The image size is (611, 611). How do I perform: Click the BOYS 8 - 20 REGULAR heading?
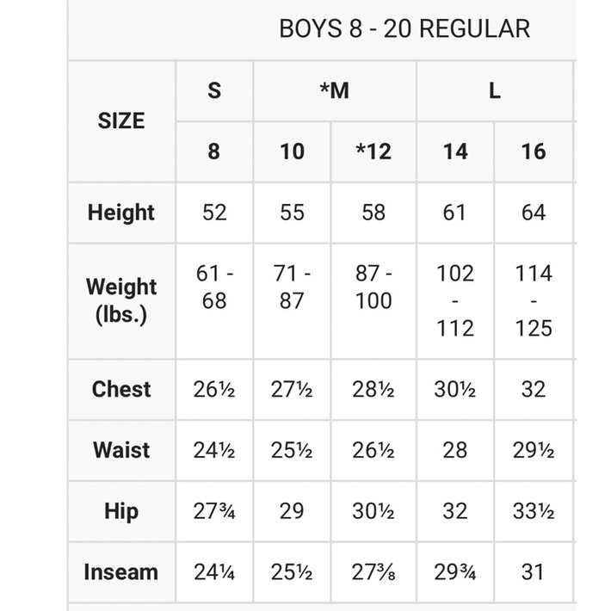coord(404,28)
